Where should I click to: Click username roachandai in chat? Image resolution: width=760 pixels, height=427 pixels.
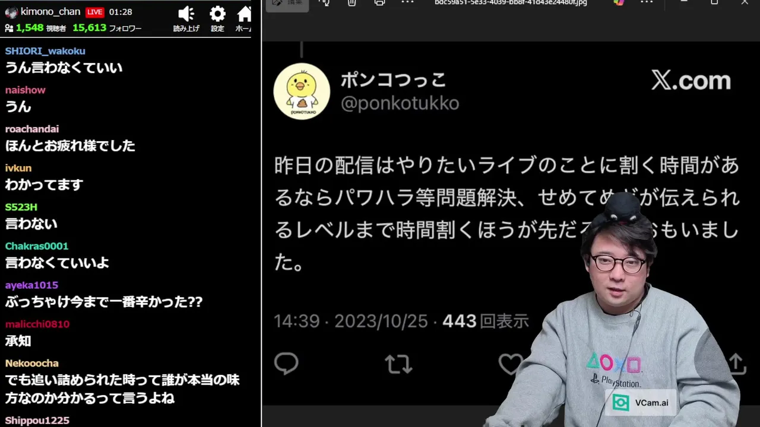point(32,129)
